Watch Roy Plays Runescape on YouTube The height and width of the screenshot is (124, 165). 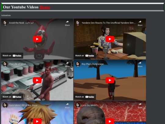click(x=85, y=97)
